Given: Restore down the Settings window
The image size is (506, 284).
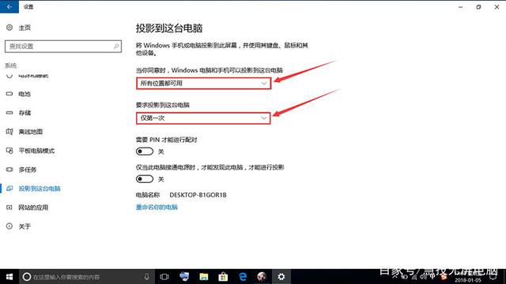Looking at the screenshot, I should [x=478, y=7].
